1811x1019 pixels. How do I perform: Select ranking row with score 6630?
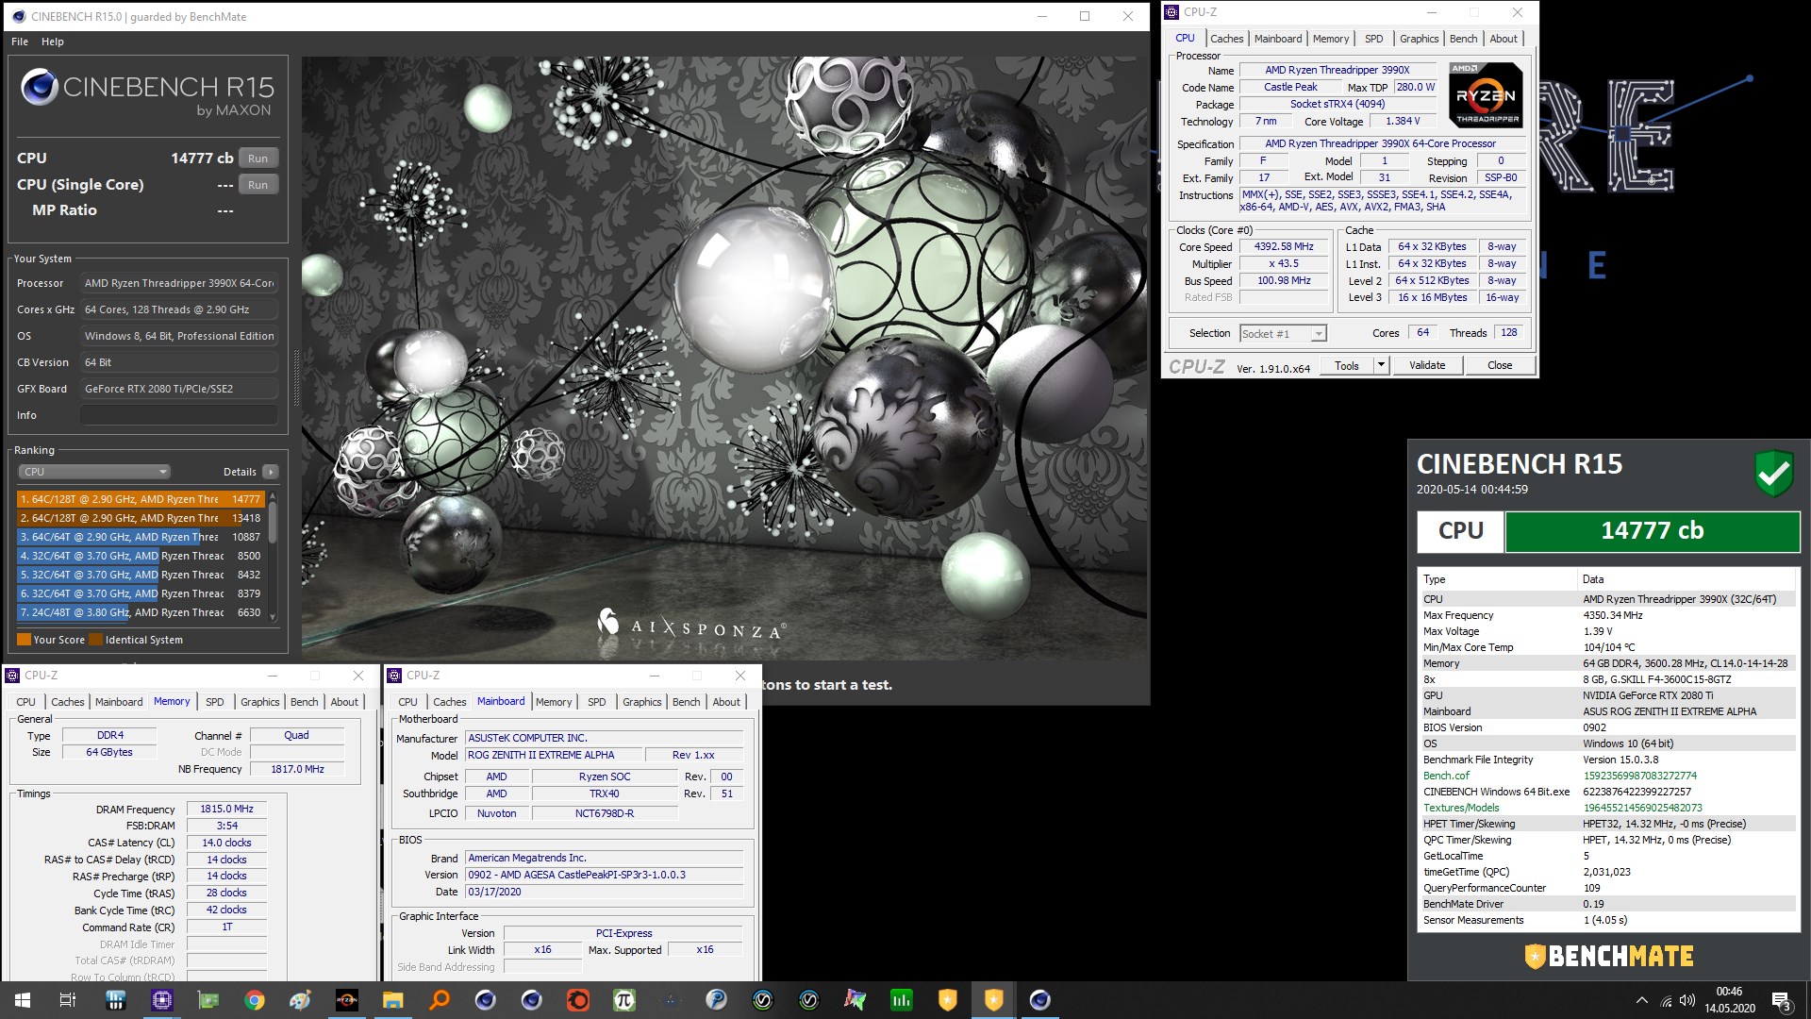coord(141,612)
